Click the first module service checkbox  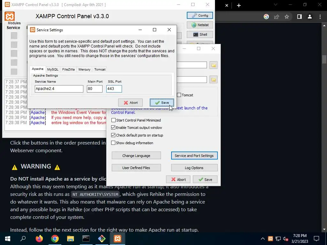(x=14, y=35)
